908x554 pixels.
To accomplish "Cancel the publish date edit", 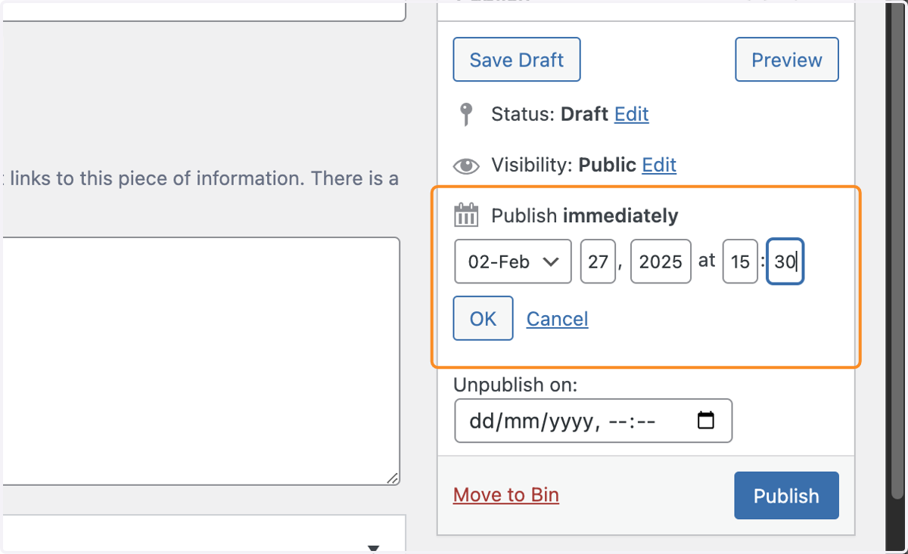I will click(x=558, y=319).
